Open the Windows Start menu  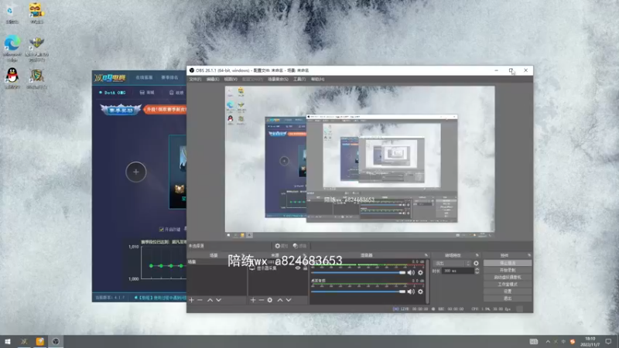click(x=8, y=342)
